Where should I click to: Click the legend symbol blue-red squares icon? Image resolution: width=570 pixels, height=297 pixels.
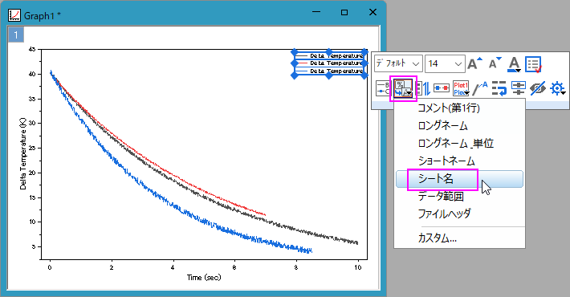[442, 88]
